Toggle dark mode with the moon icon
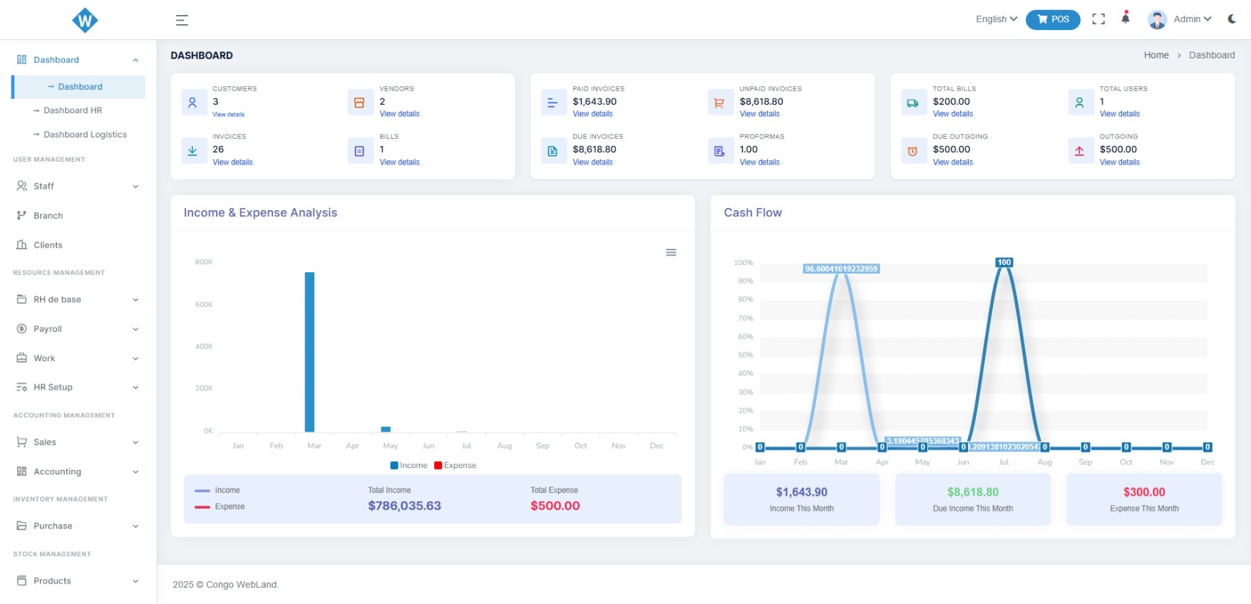Viewport: 1251px width, 604px height. pos(1232,19)
